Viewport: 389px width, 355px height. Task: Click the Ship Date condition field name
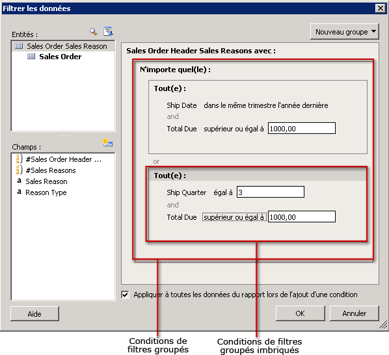click(181, 105)
